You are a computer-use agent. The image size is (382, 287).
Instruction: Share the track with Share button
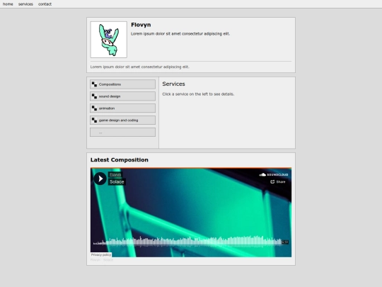point(278,181)
